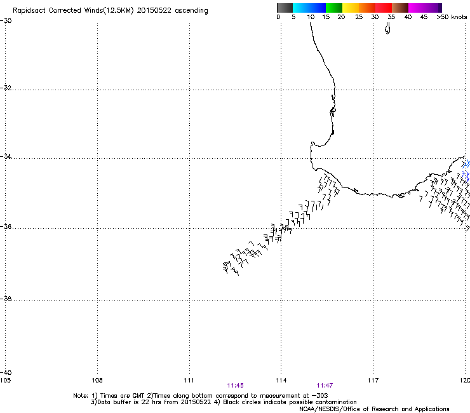The height and width of the screenshot is (413, 470).
Task: Click the '25' legend label
Action: (x=359, y=17)
